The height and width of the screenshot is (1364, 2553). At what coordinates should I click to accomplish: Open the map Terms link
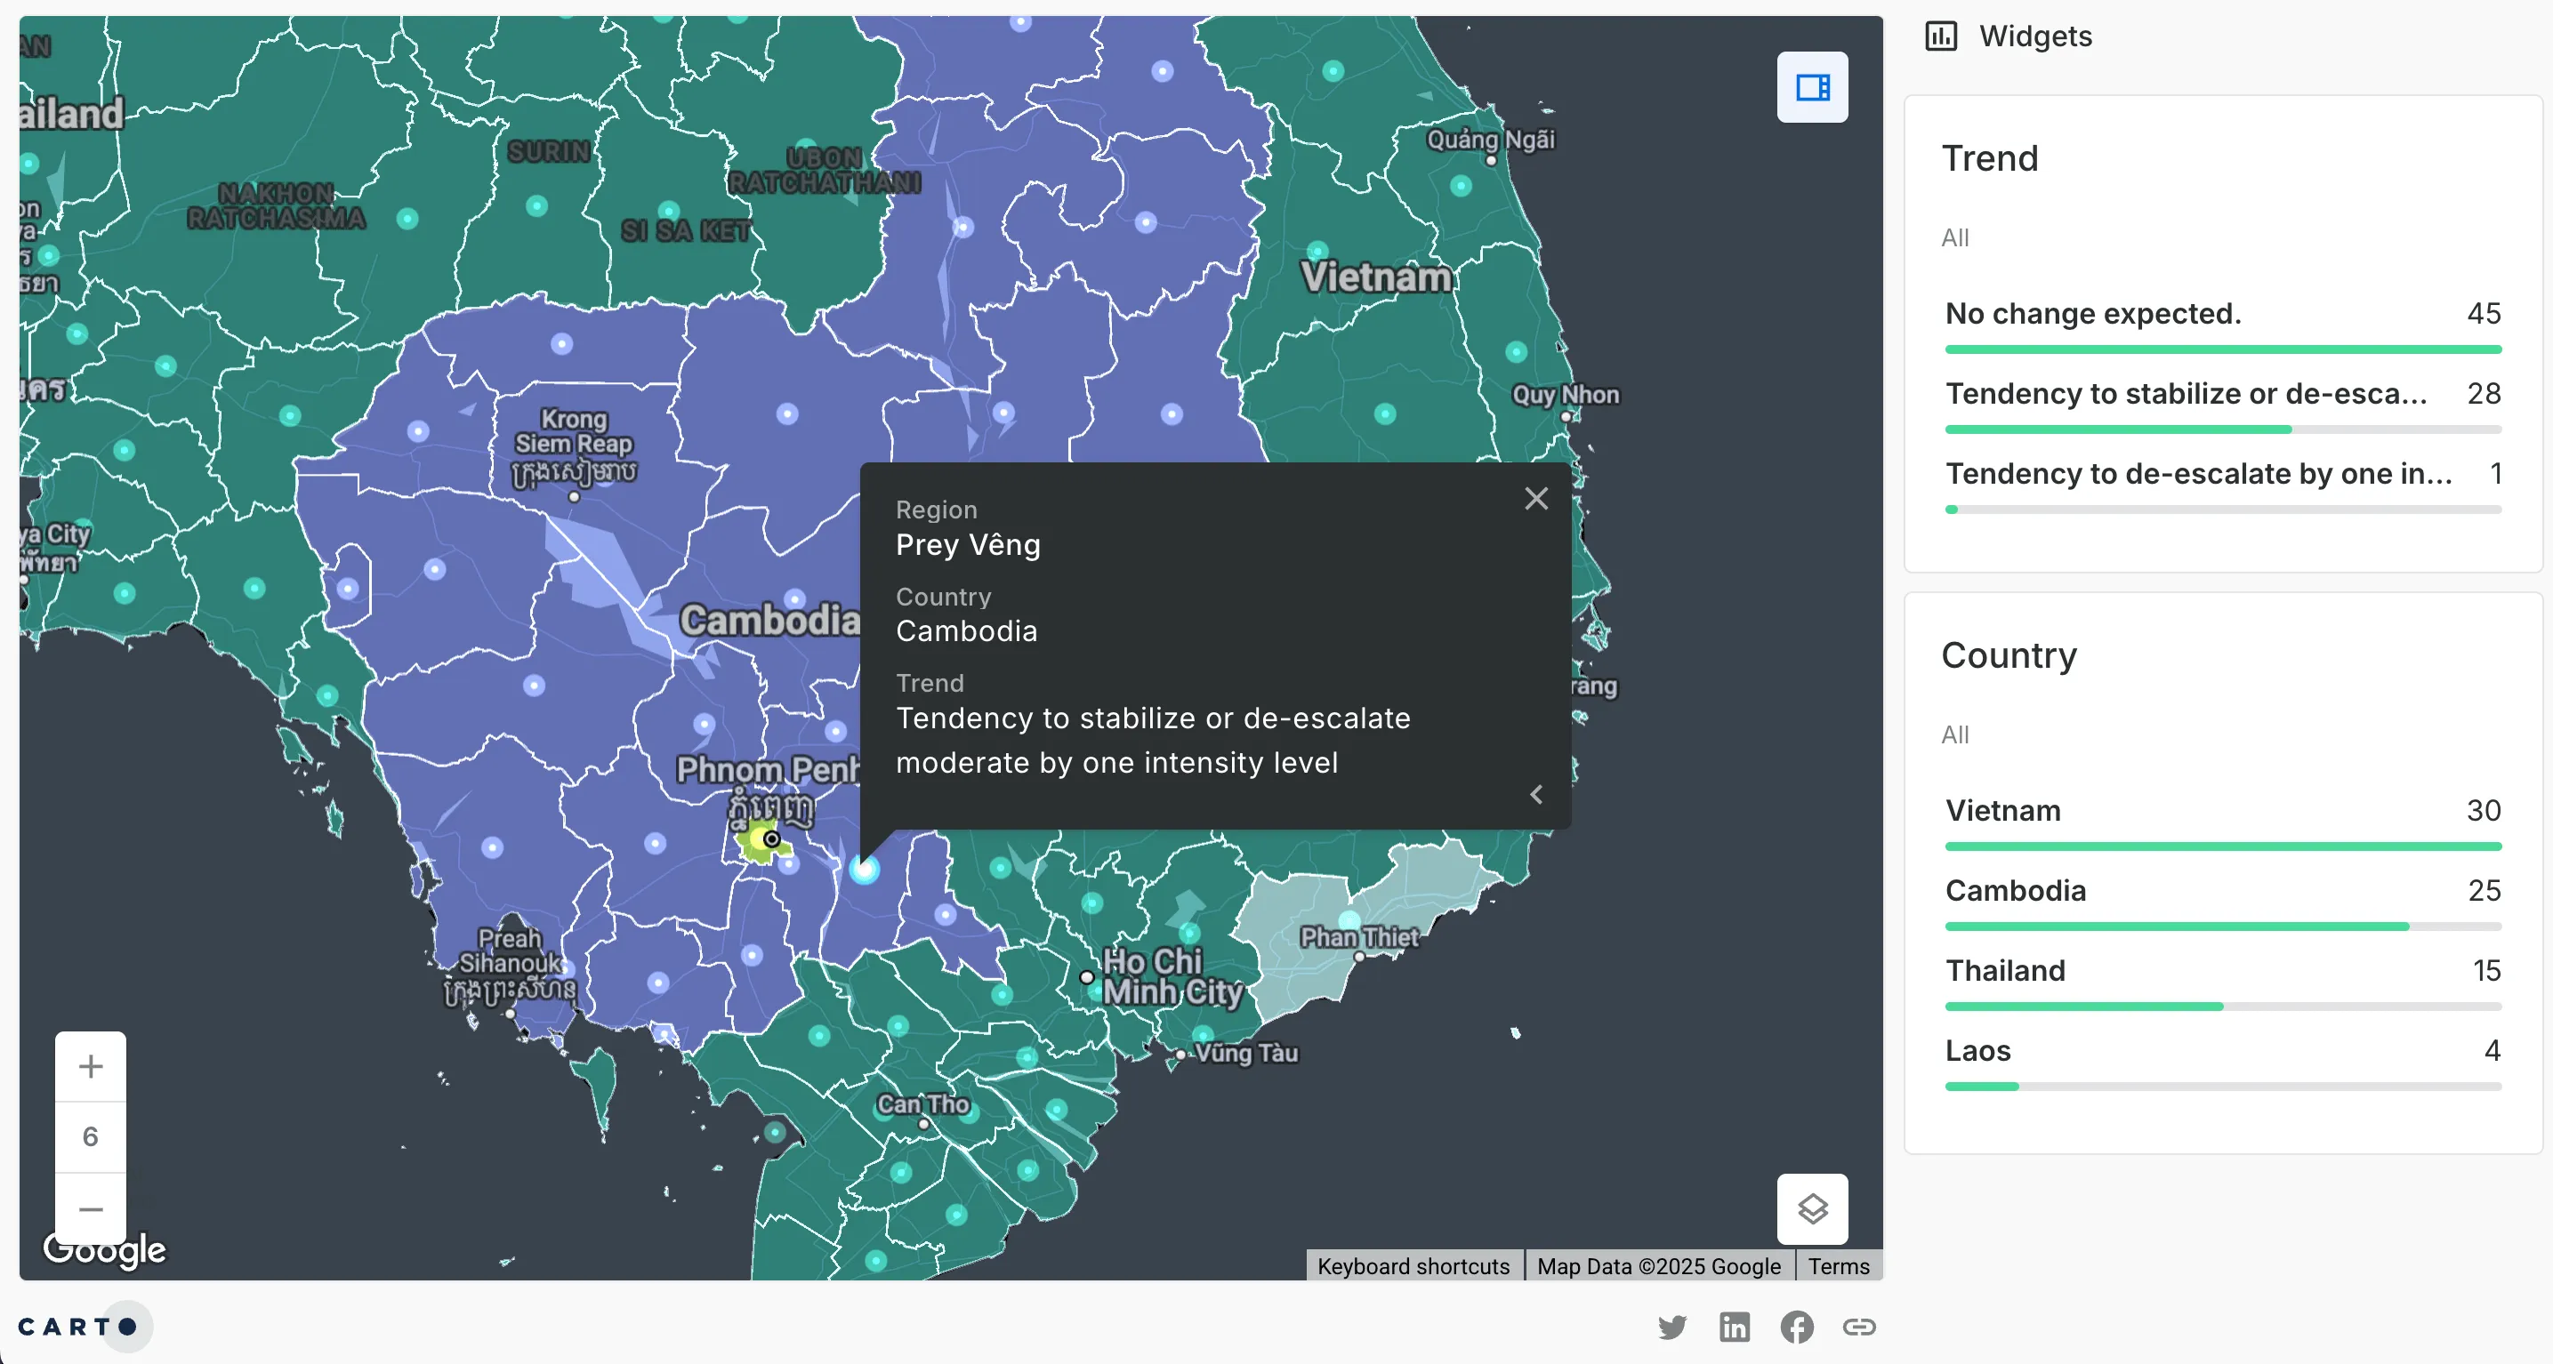(1838, 1266)
